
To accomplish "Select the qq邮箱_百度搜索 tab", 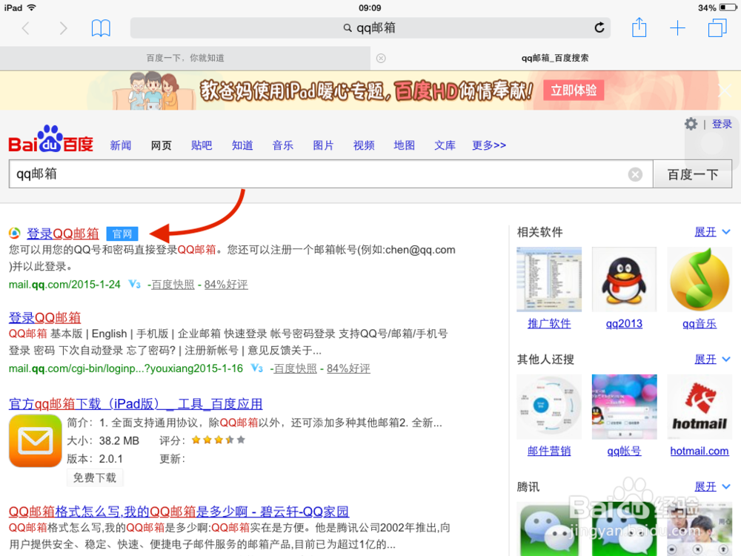I will tap(555, 58).
